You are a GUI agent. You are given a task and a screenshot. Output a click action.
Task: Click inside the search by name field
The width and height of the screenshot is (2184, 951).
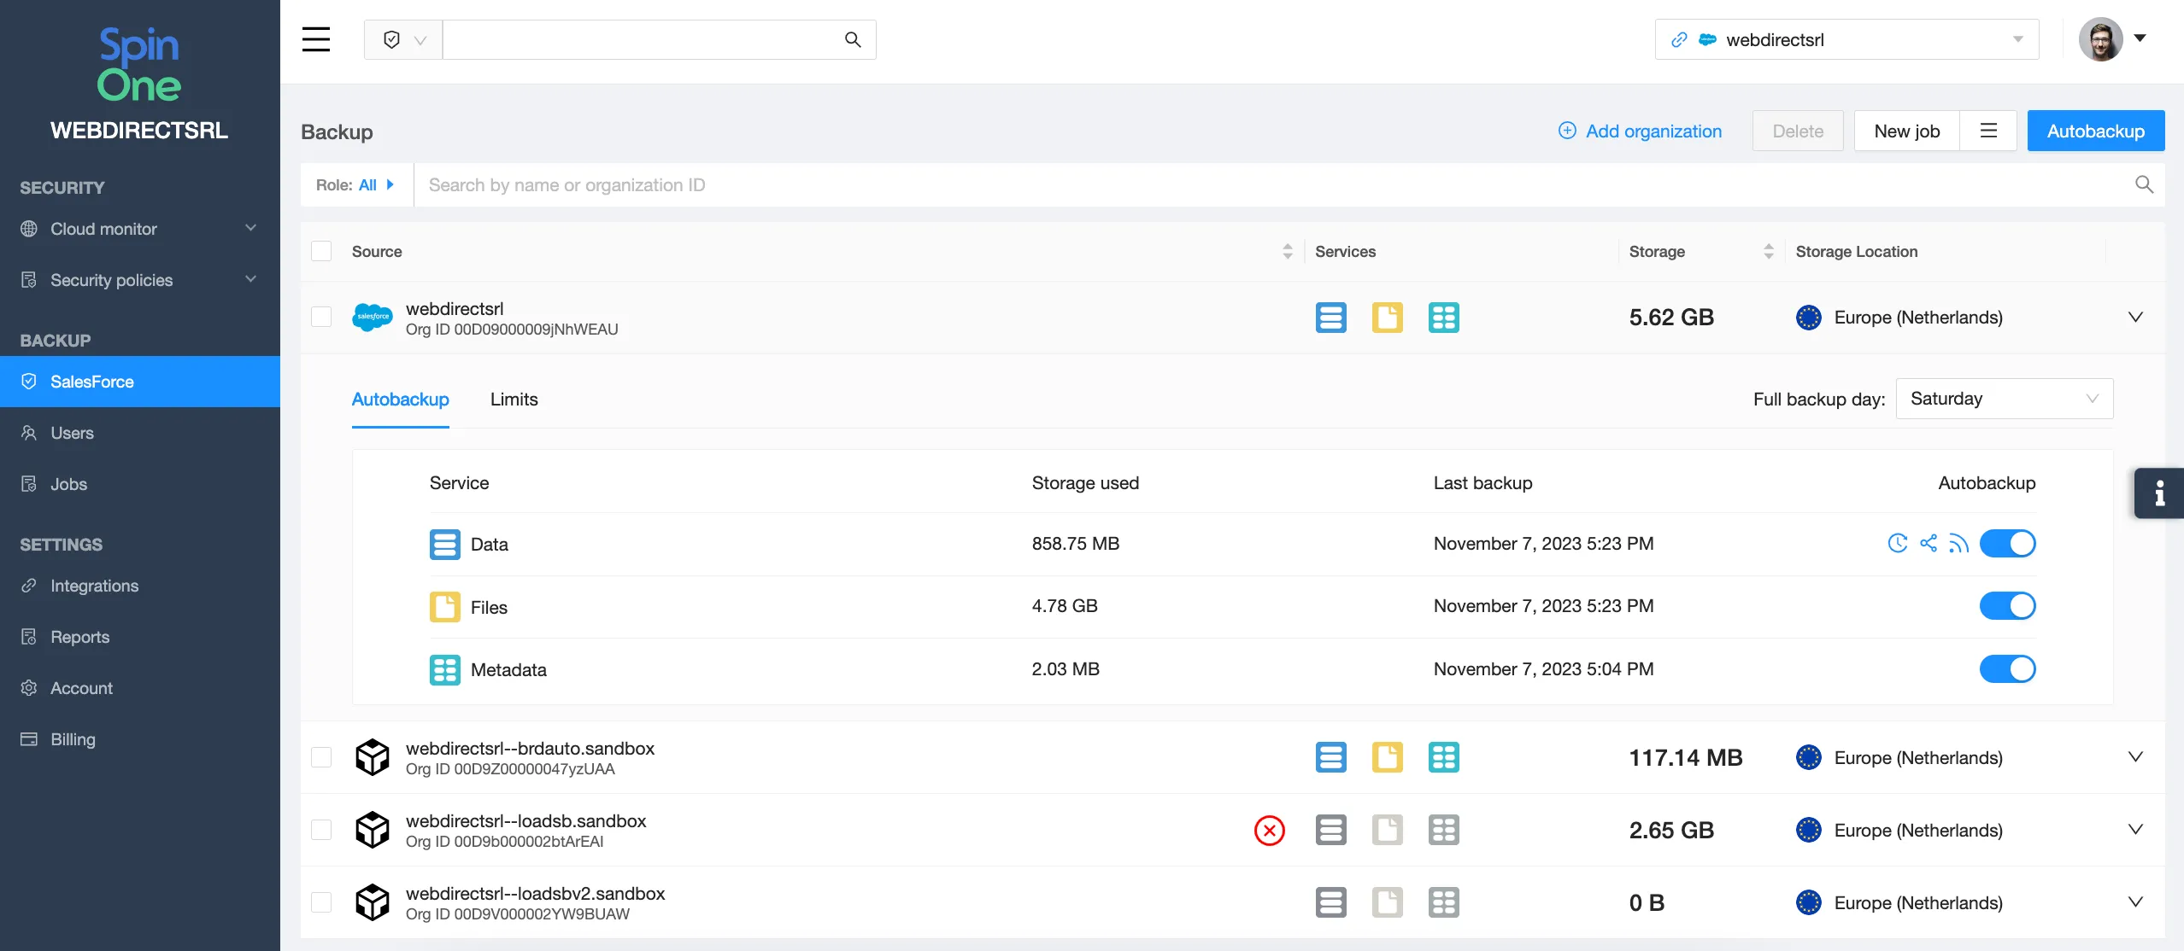tap(854, 184)
